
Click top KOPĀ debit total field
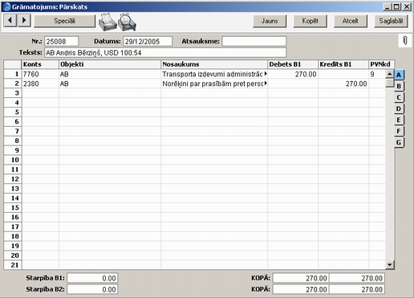301,278
